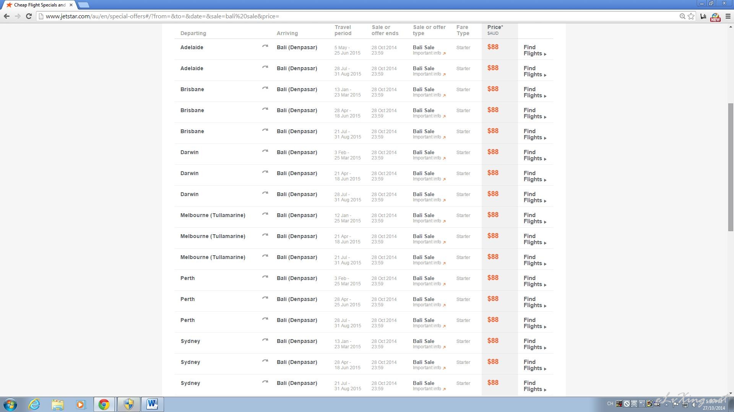734x412 pixels.
Task: Click the Travel period column header
Action: (343, 30)
